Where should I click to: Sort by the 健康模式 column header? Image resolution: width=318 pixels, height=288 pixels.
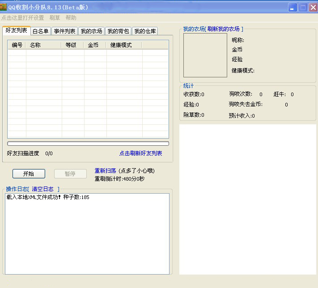(x=124, y=45)
